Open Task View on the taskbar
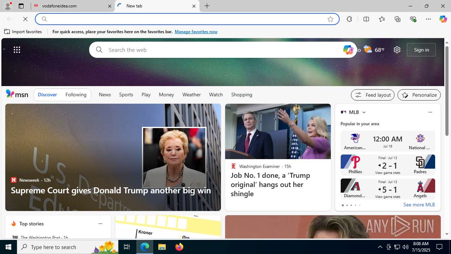 127,247
